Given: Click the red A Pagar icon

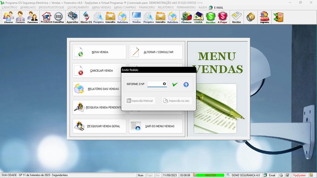Looking at the screenshot, I should (223, 17).
